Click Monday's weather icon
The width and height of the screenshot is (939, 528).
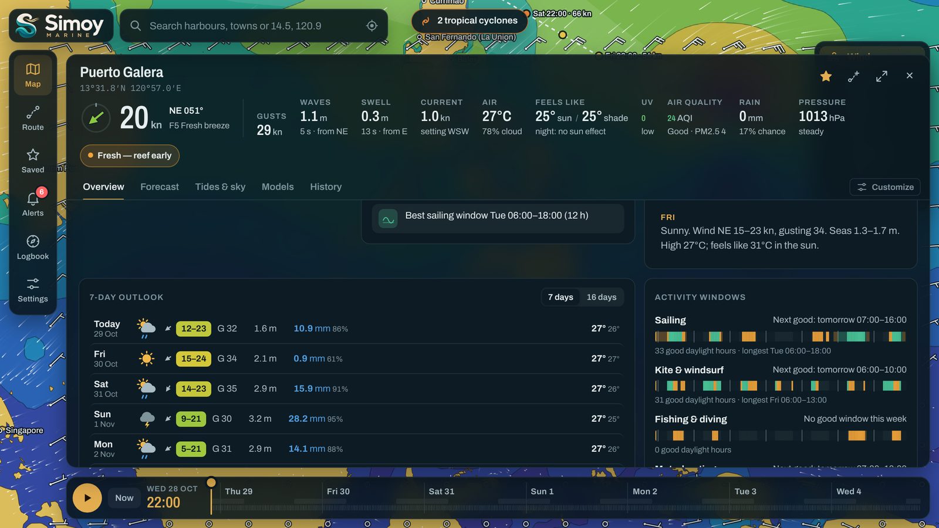[146, 449]
